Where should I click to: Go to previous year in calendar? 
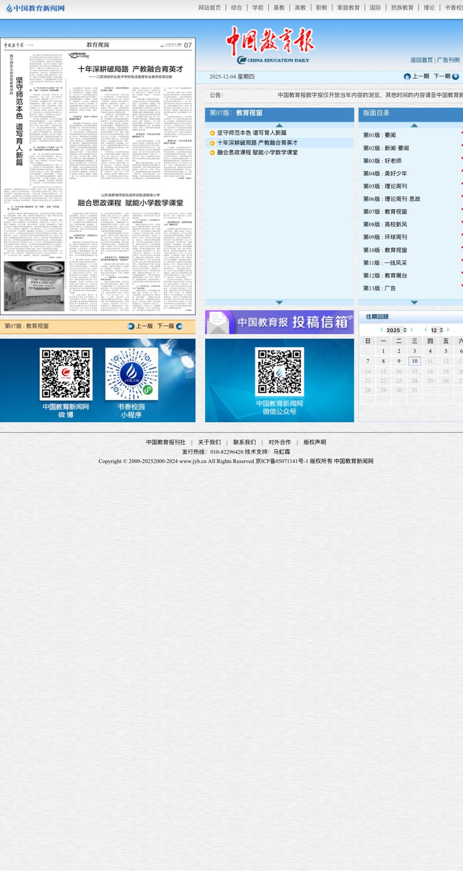(381, 330)
